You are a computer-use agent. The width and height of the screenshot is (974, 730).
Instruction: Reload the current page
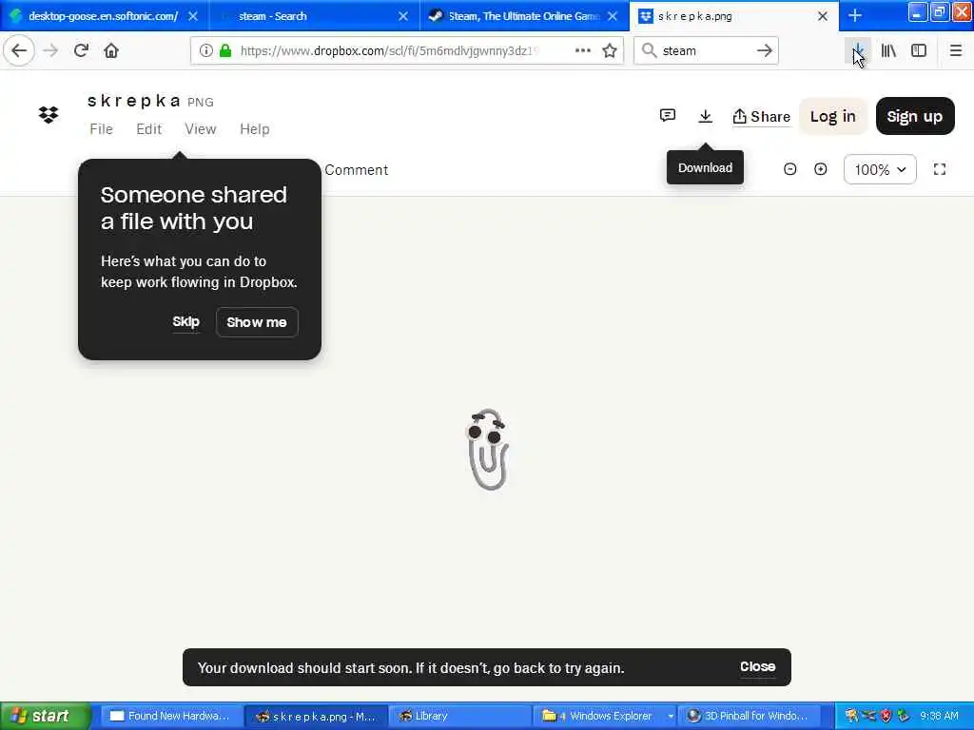point(81,50)
